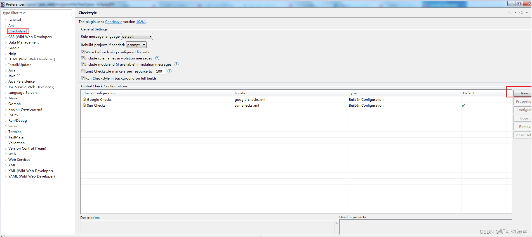Toggle Warn before losing configured file sets

(x=83, y=52)
